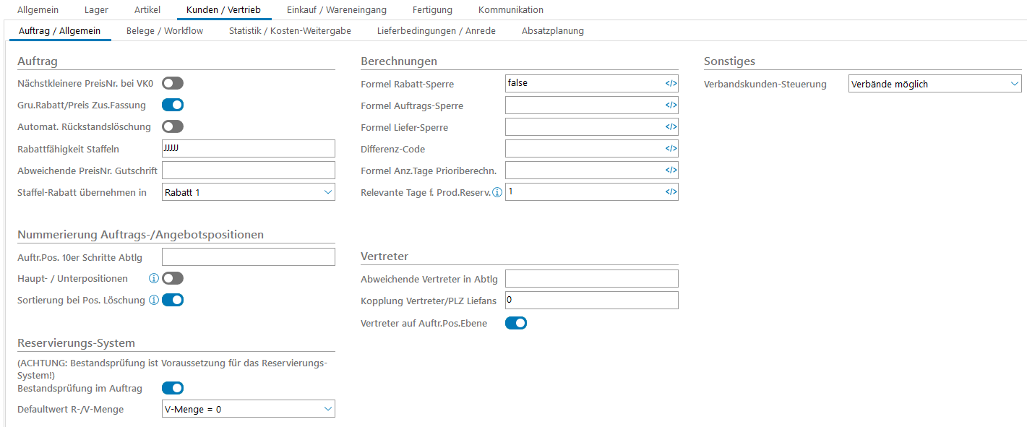Click the Differenz-Code formula icon
Image resolution: width=1027 pixels, height=427 pixels.
point(671,149)
